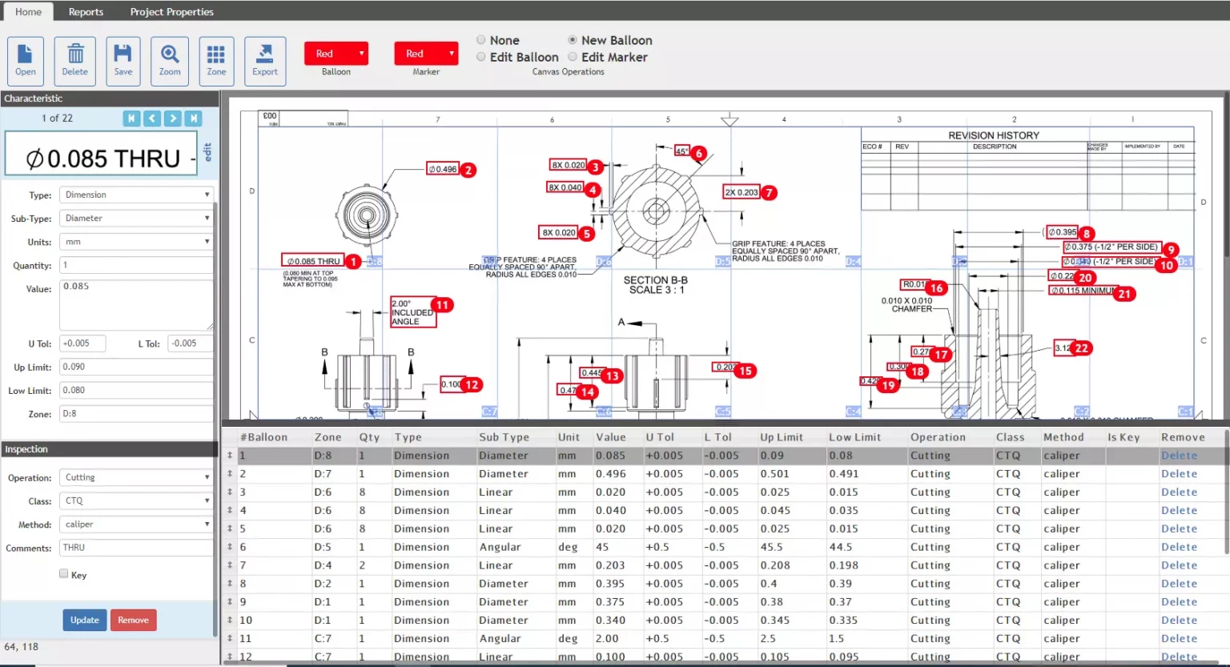This screenshot has width=1230, height=667.
Task: Activate the Zoom magnifier tool
Action: [170, 60]
